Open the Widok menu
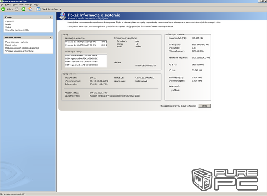267x196 pixels. coord(15,5)
